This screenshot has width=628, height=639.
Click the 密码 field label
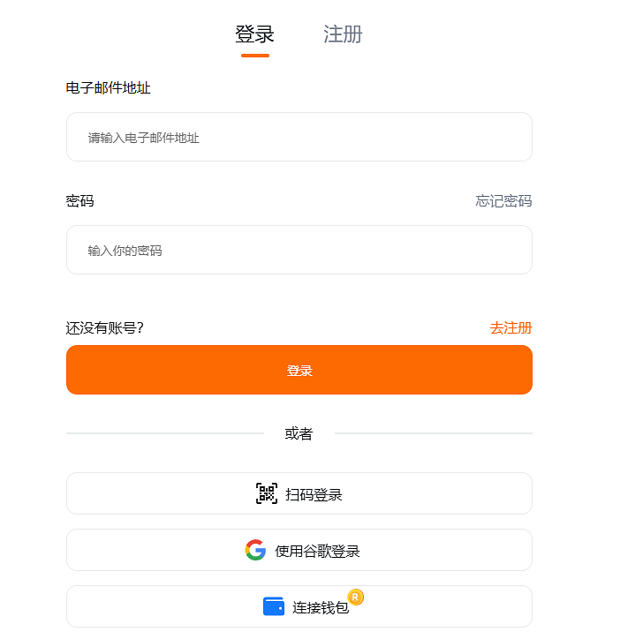pos(80,201)
